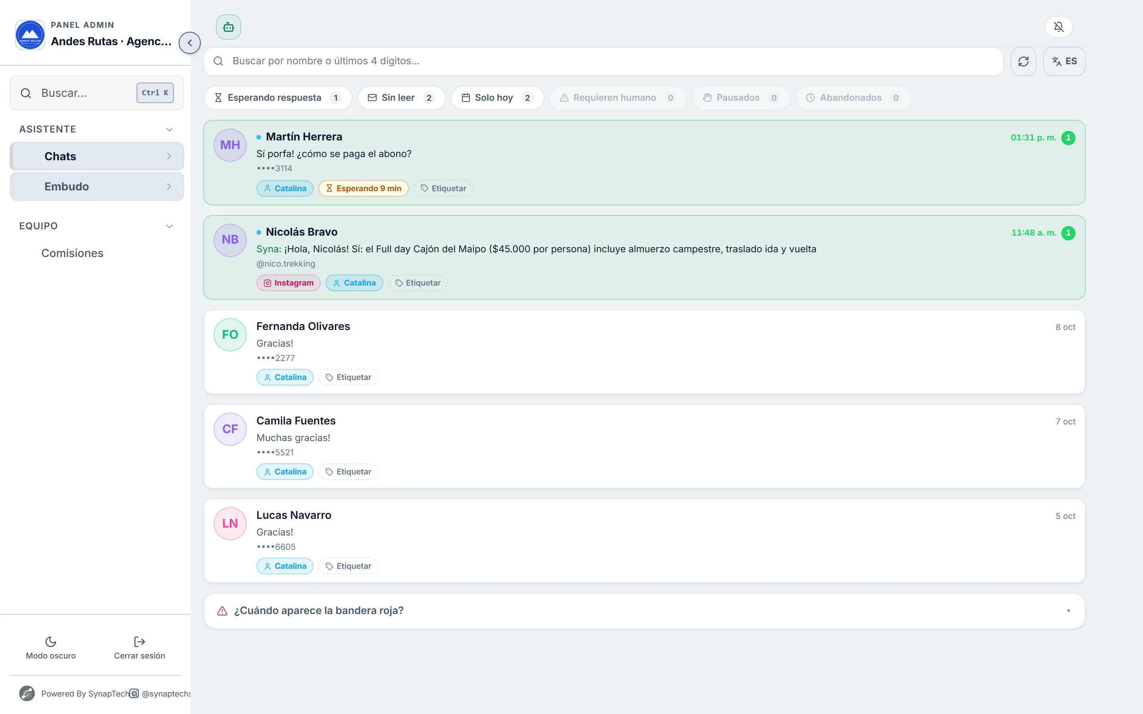Toggle the Requieren humano filter
The width and height of the screenshot is (1143, 714).
(x=618, y=98)
